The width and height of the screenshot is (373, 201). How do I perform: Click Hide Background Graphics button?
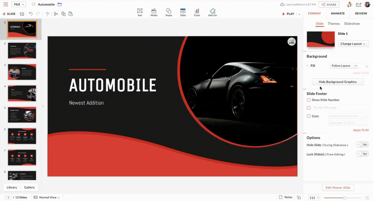(338, 82)
